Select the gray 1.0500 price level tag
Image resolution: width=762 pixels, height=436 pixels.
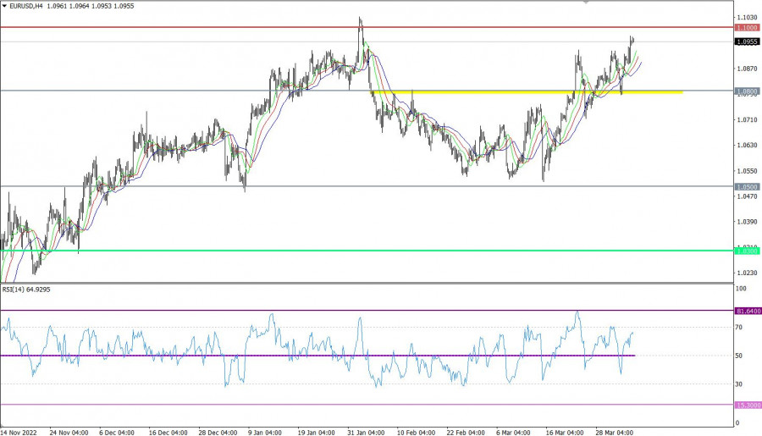747,186
